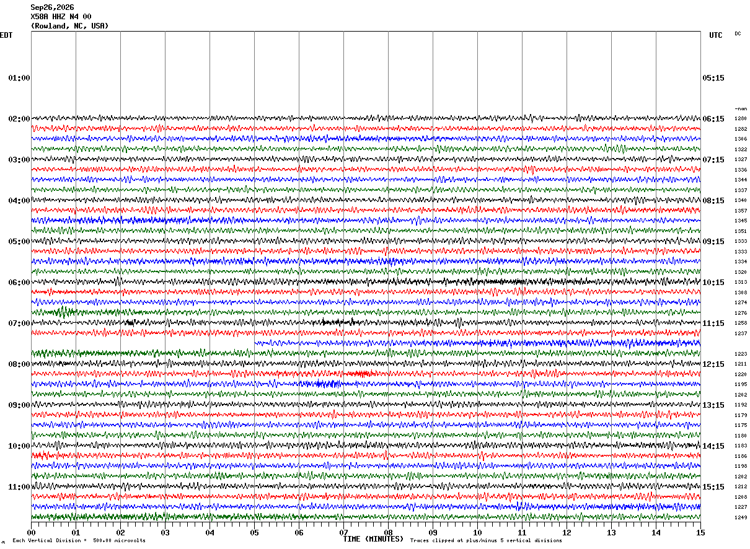This screenshot has width=750, height=549.
Task: Click the Rowland, NC, USA location text
Action: [x=69, y=26]
